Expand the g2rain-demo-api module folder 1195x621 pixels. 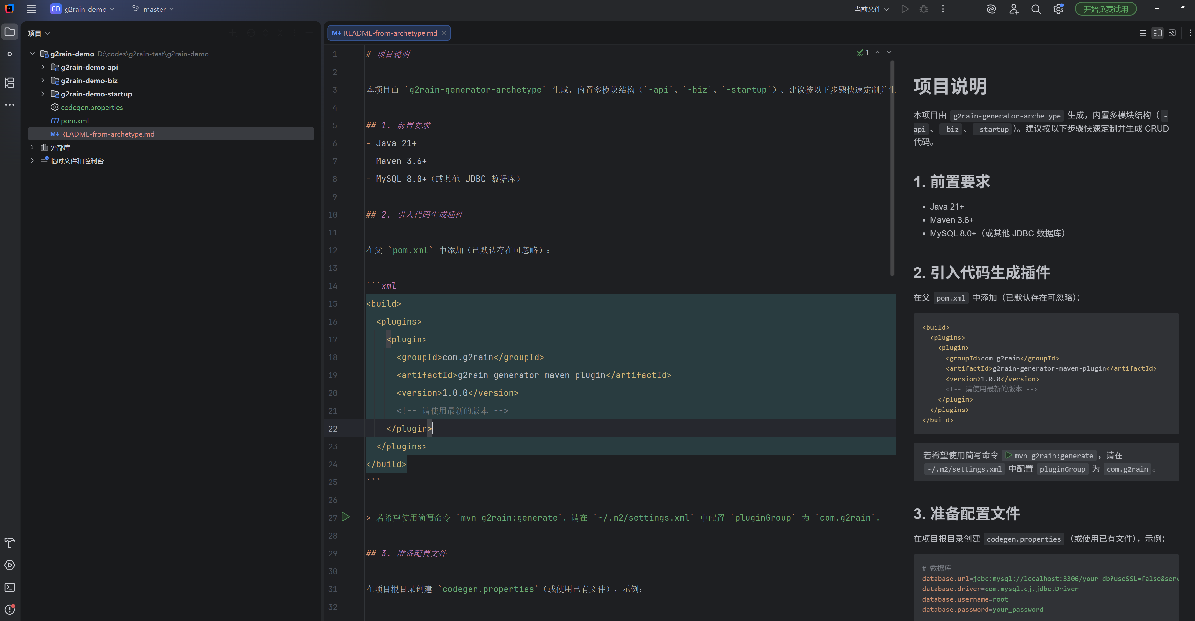coord(43,67)
